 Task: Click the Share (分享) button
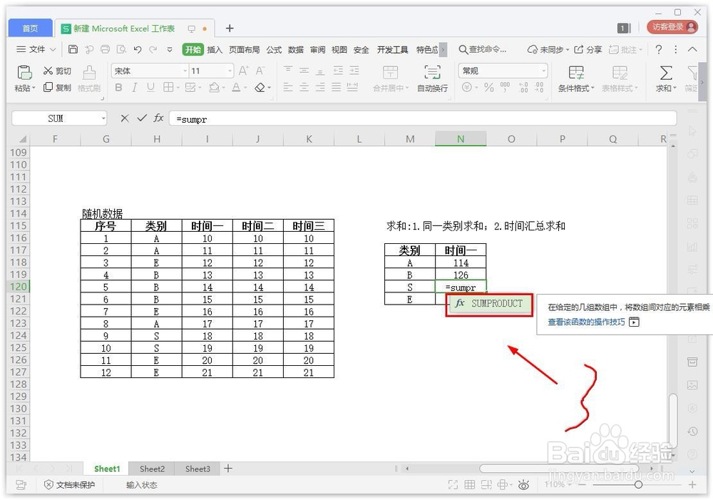pos(588,49)
